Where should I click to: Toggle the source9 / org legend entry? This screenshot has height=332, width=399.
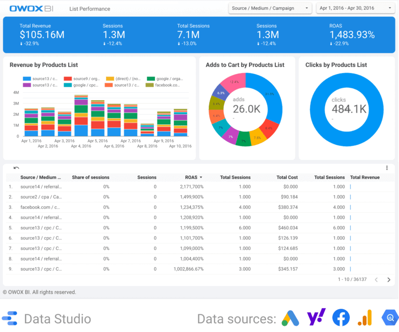tap(82, 79)
